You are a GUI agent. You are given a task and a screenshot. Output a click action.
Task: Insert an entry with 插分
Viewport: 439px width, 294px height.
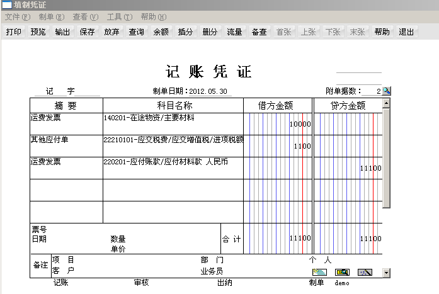[186, 32]
